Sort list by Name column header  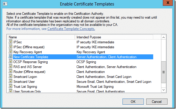tap(41, 37)
